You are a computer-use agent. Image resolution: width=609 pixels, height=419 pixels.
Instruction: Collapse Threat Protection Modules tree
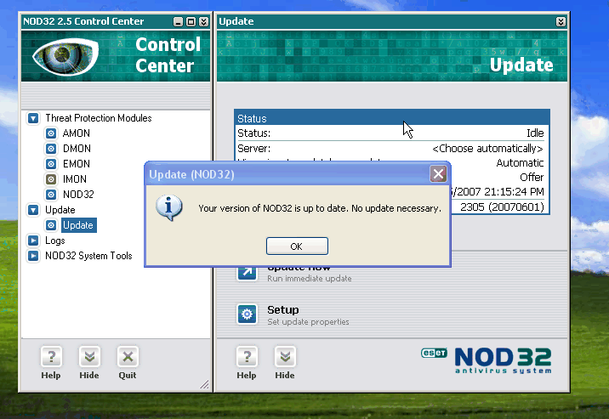click(x=33, y=118)
